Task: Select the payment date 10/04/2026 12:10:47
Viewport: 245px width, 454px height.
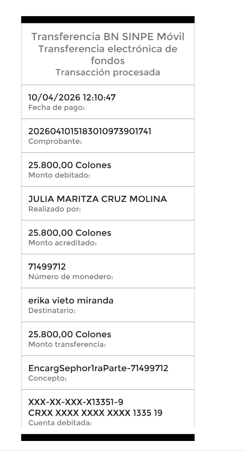Action: pyautogui.click(x=72, y=98)
